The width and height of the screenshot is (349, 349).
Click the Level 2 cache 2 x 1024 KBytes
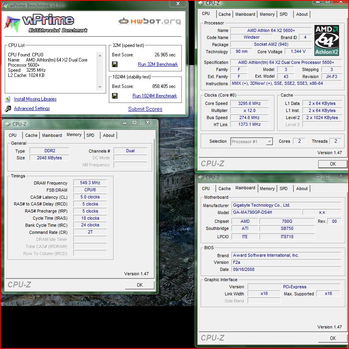click(322, 118)
